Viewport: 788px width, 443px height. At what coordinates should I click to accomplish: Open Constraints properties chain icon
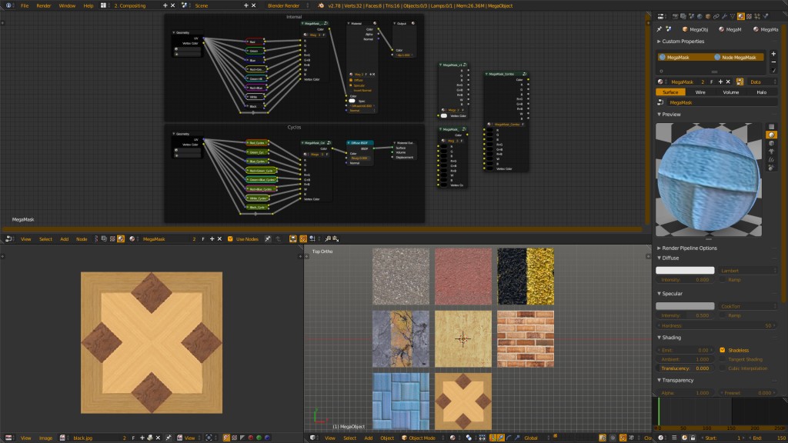[716, 14]
